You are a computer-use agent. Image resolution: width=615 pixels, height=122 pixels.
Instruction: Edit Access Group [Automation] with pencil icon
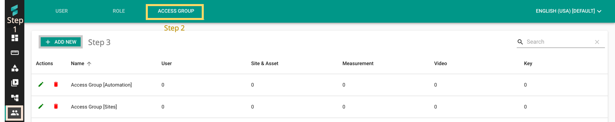pyautogui.click(x=41, y=84)
